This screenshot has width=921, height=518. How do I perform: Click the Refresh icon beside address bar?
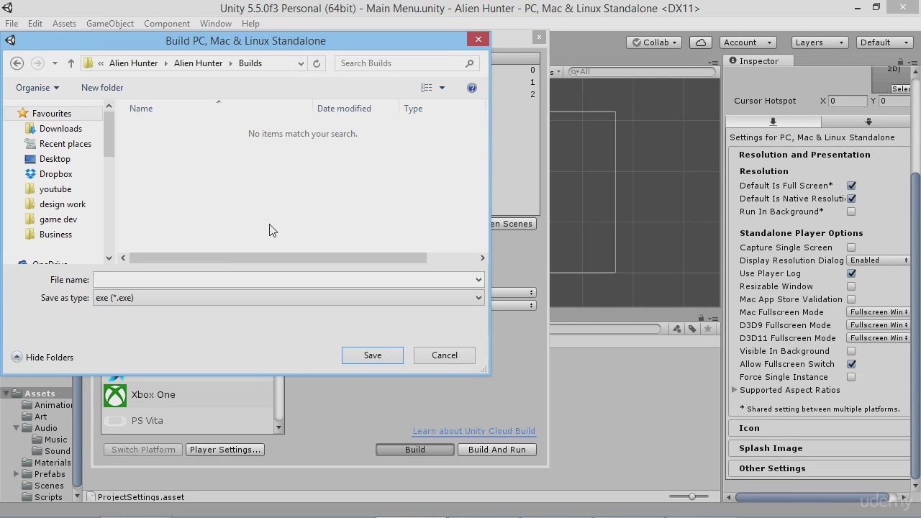tap(317, 63)
